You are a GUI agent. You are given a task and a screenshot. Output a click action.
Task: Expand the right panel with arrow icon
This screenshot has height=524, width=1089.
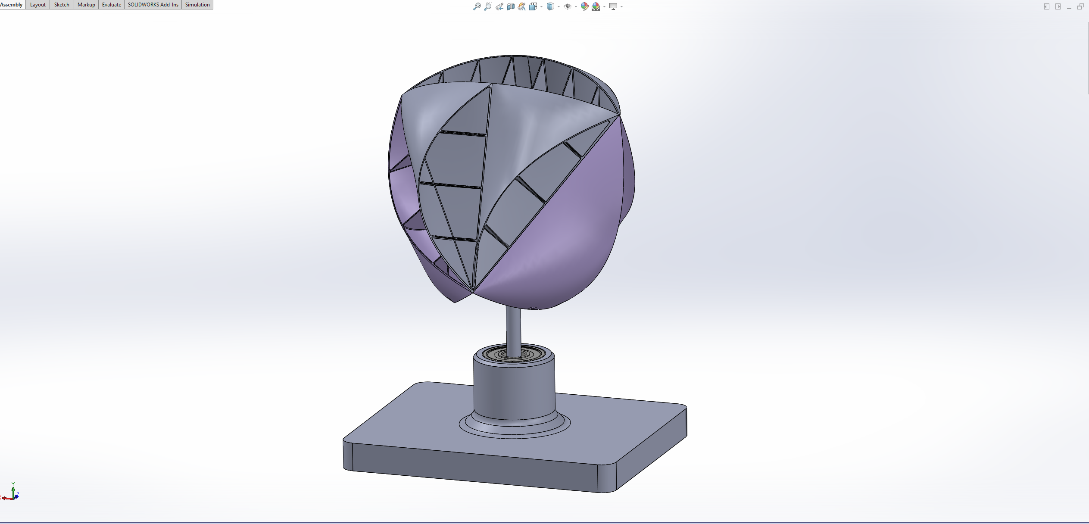coord(1058,6)
